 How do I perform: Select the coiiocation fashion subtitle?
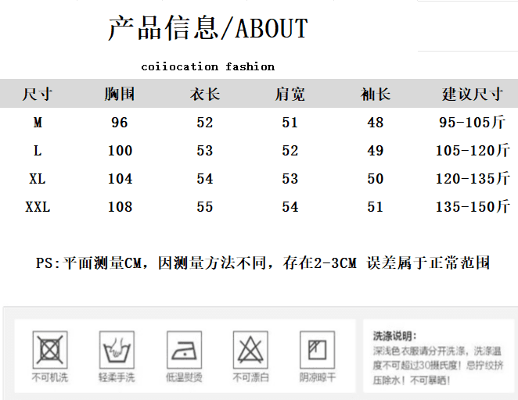208,66
